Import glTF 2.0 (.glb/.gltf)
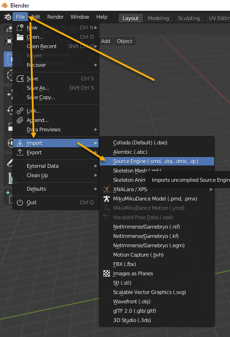The height and width of the screenshot is (337, 230). (157, 311)
